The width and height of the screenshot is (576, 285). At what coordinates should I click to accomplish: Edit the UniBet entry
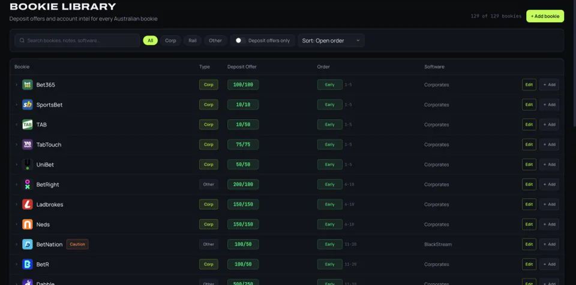(529, 164)
